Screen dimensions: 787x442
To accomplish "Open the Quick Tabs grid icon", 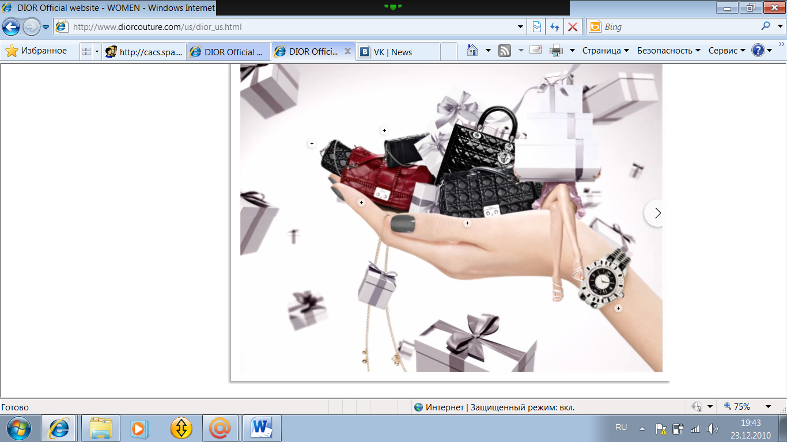I will point(86,51).
